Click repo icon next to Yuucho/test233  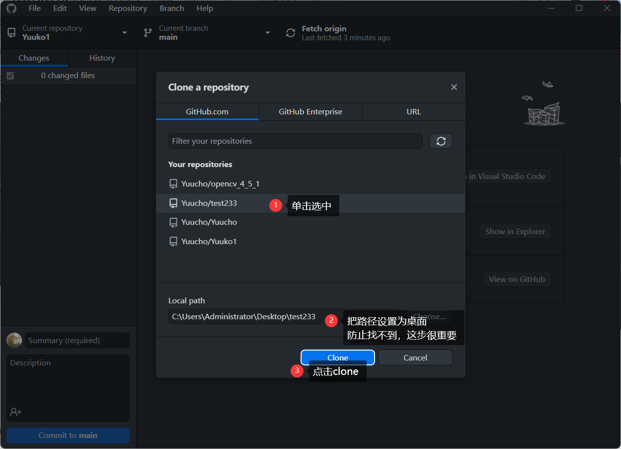coord(173,203)
